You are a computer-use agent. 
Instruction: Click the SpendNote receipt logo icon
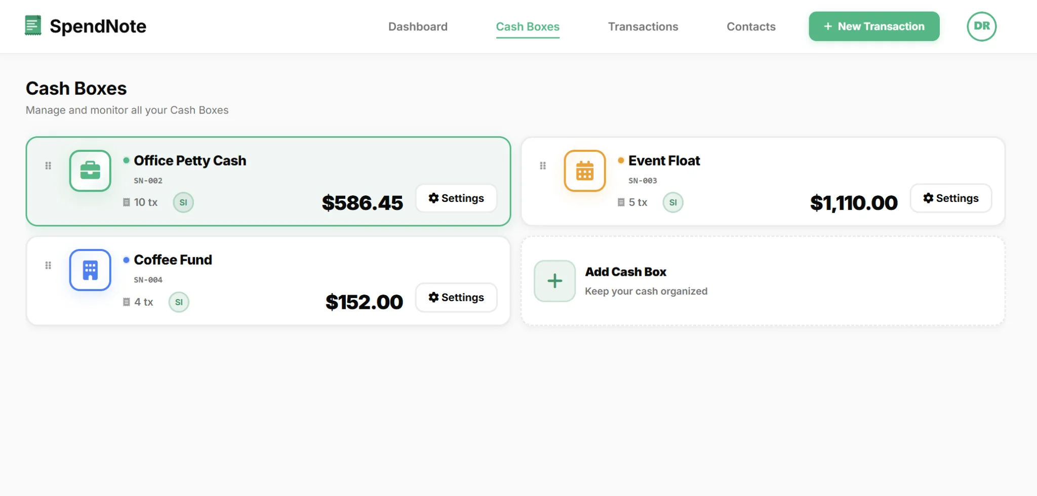click(33, 25)
